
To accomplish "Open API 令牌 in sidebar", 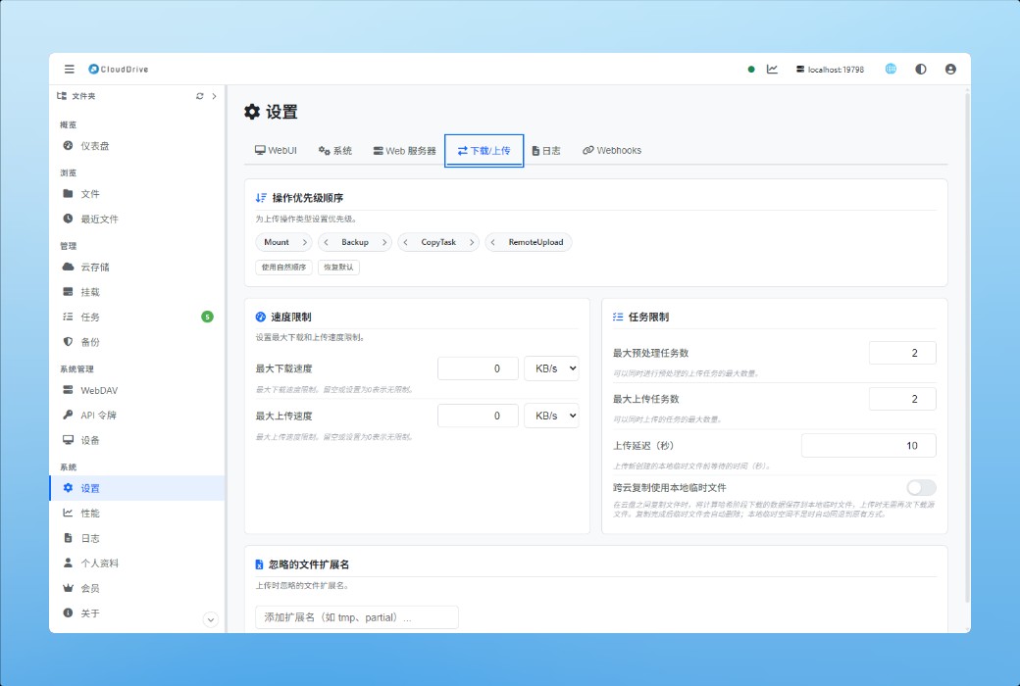I will pyautogui.click(x=137, y=415).
